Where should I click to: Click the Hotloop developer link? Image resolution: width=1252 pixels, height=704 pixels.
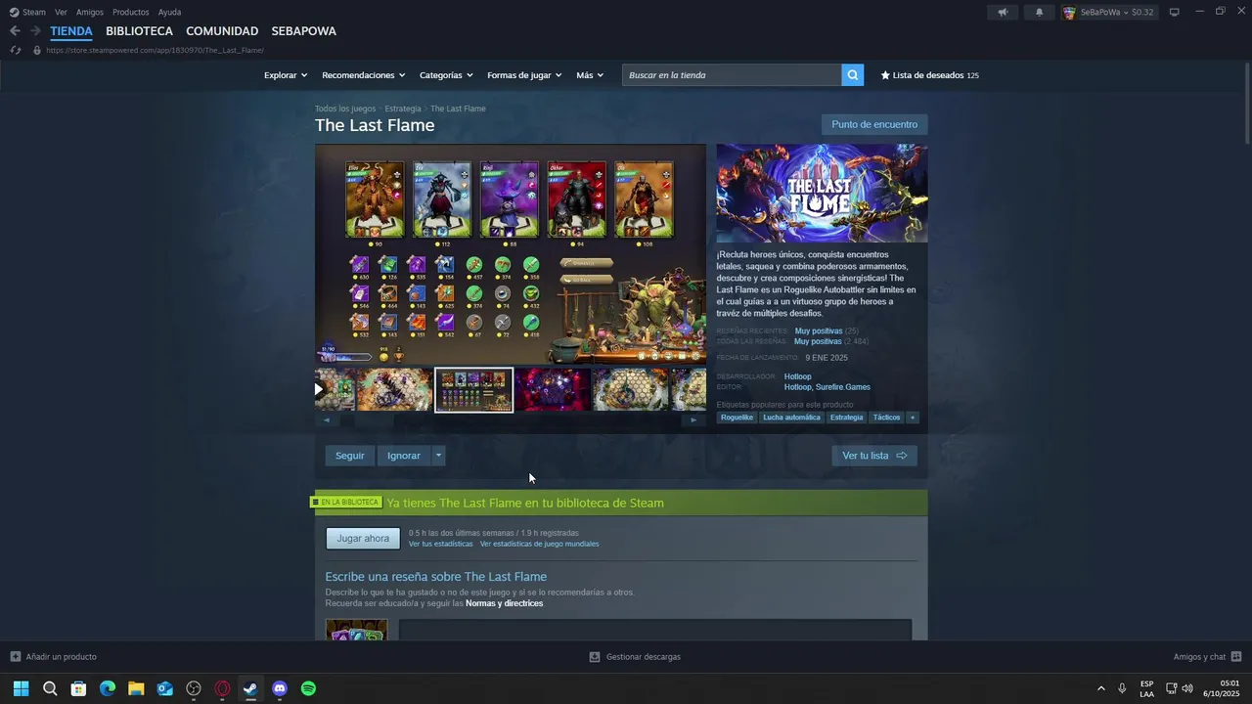[797, 376]
